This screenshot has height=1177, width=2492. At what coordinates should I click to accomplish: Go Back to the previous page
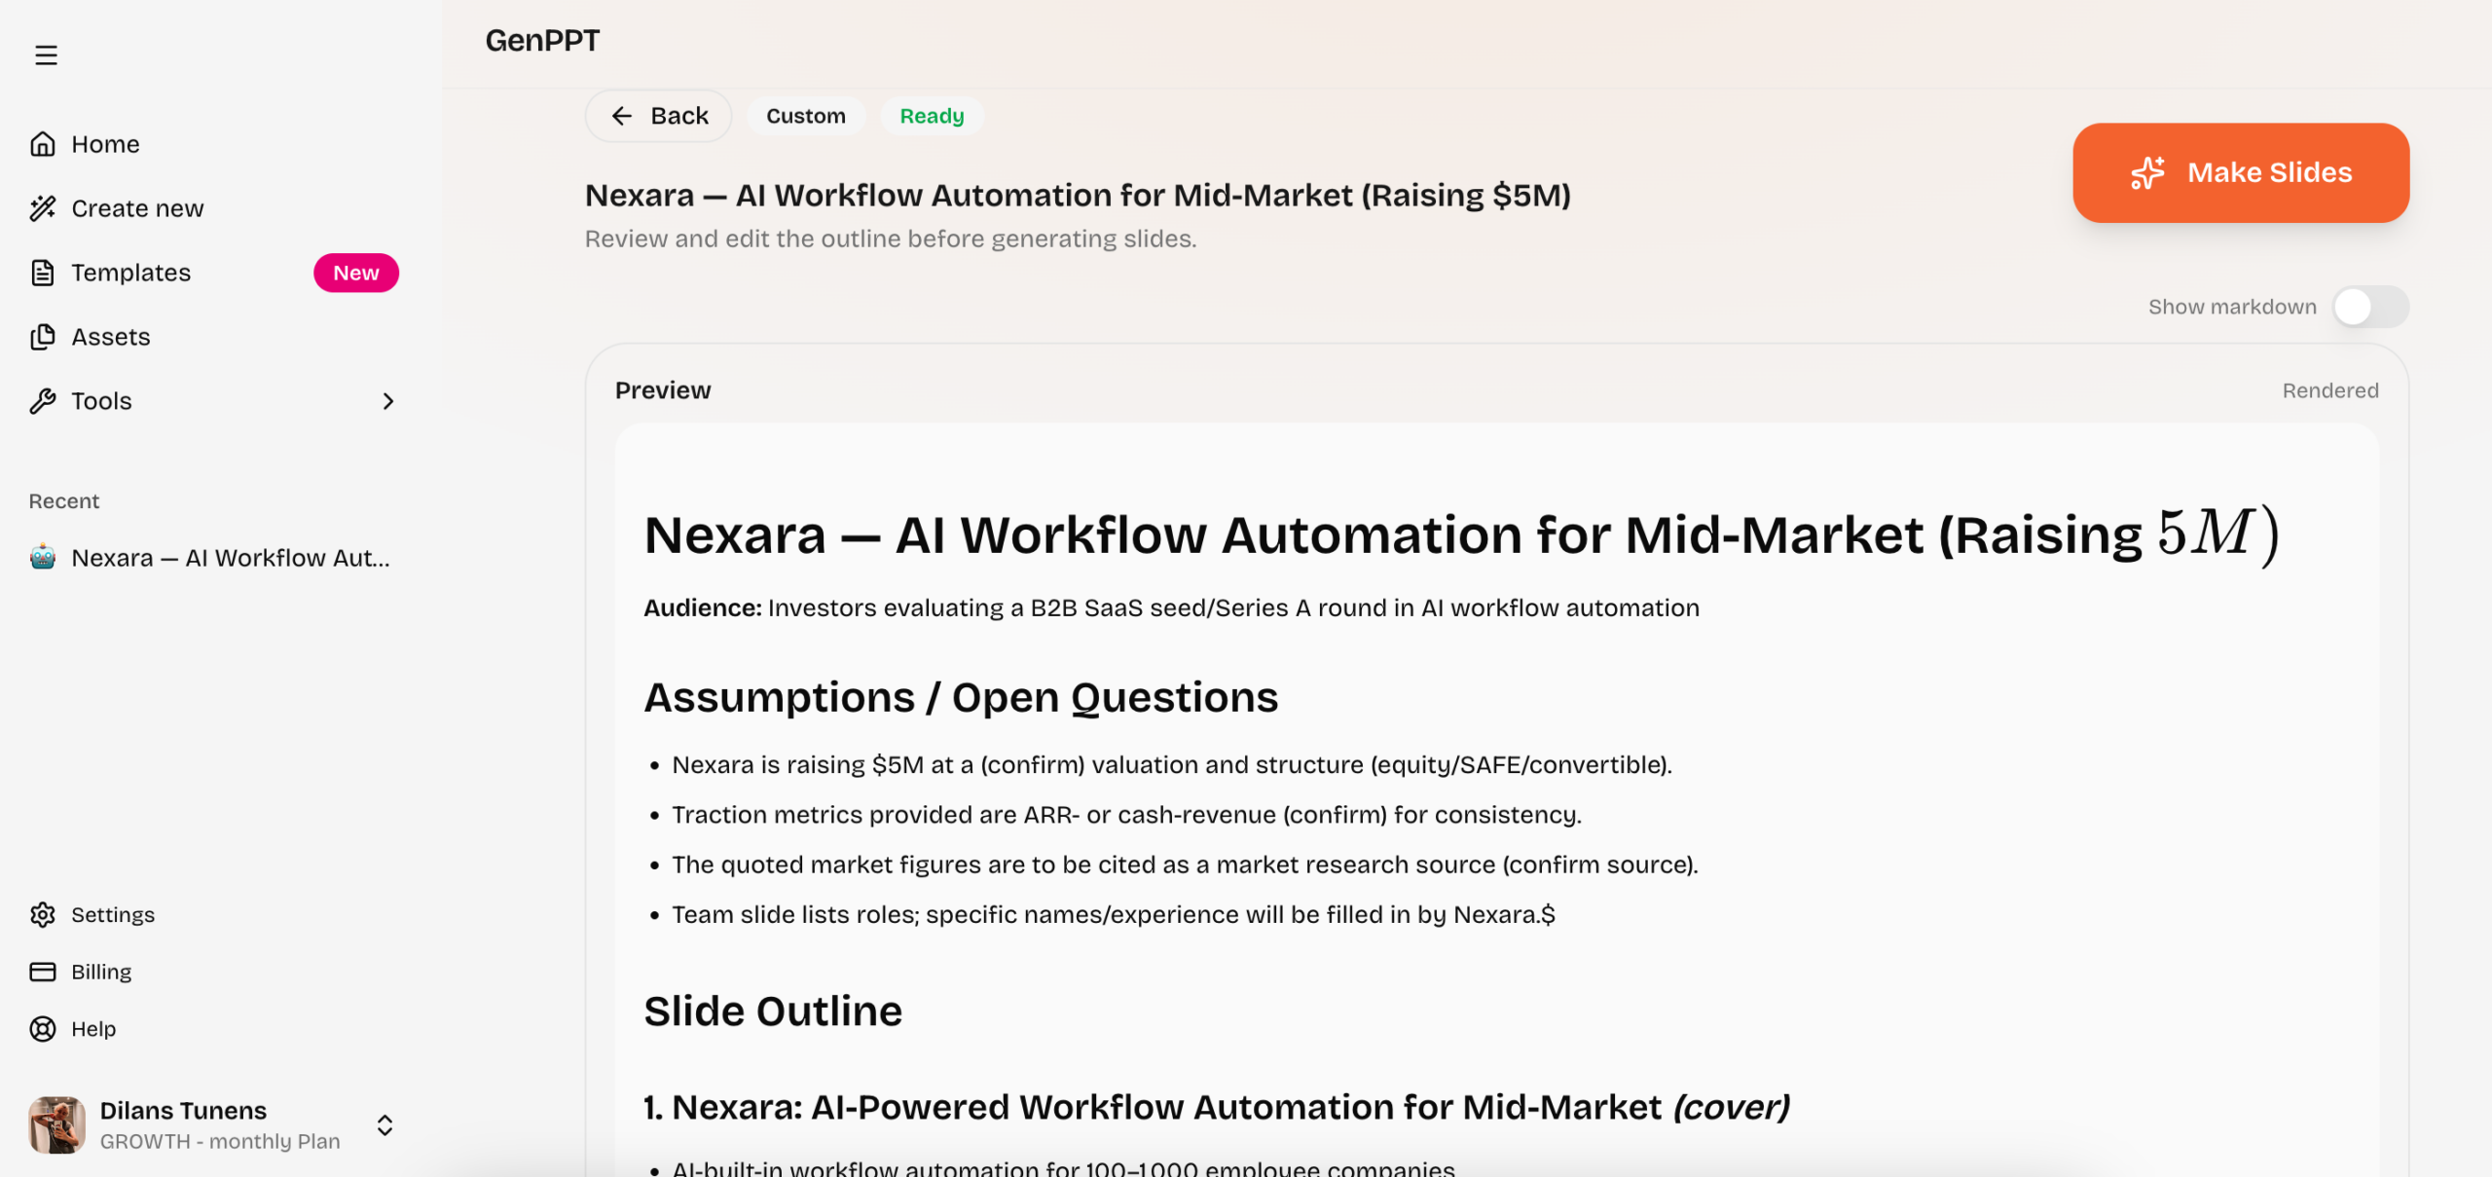tap(659, 116)
